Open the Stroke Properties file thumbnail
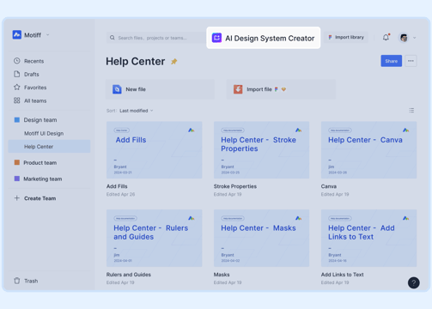 261,150
